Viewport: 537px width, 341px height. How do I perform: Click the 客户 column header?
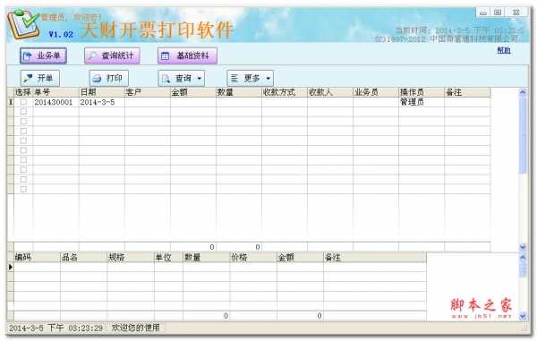pos(148,92)
